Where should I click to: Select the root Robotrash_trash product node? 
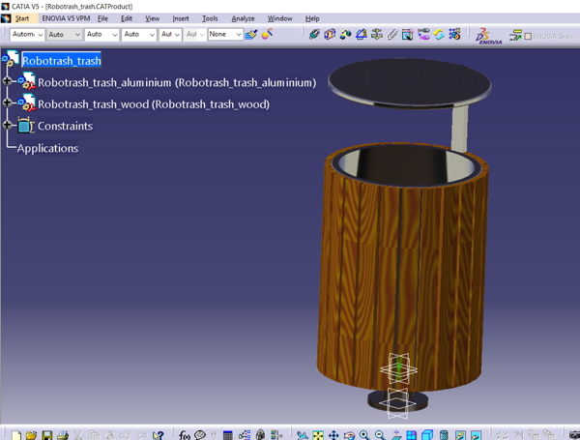tap(61, 60)
